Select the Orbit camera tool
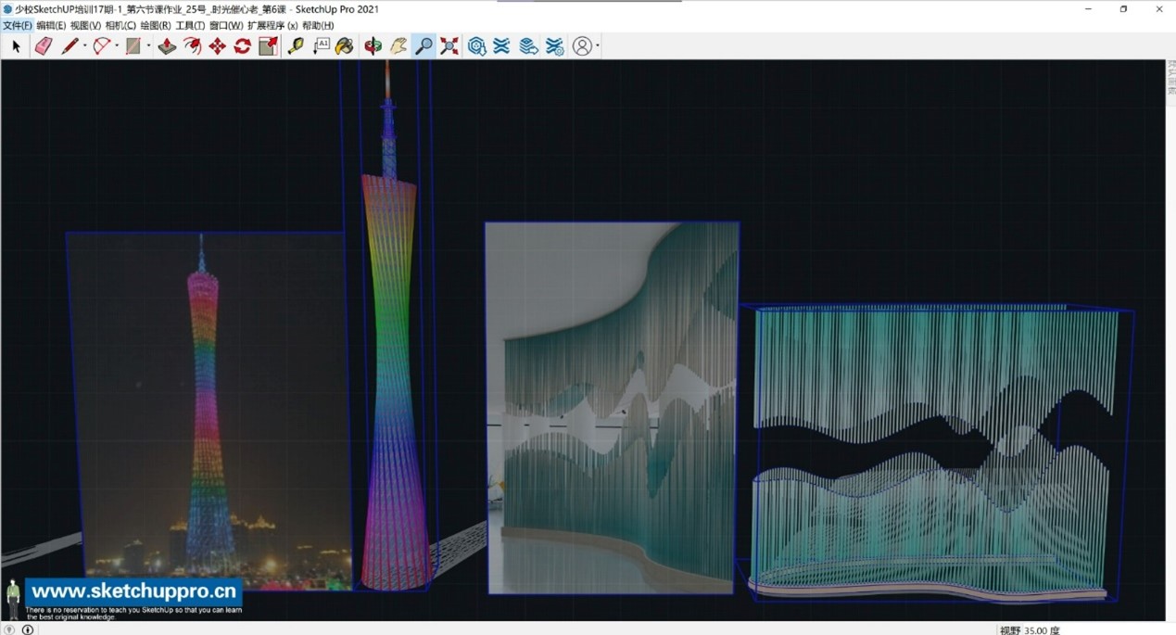Image resolution: width=1176 pixels, height=635 pixels. coord(373,46)
